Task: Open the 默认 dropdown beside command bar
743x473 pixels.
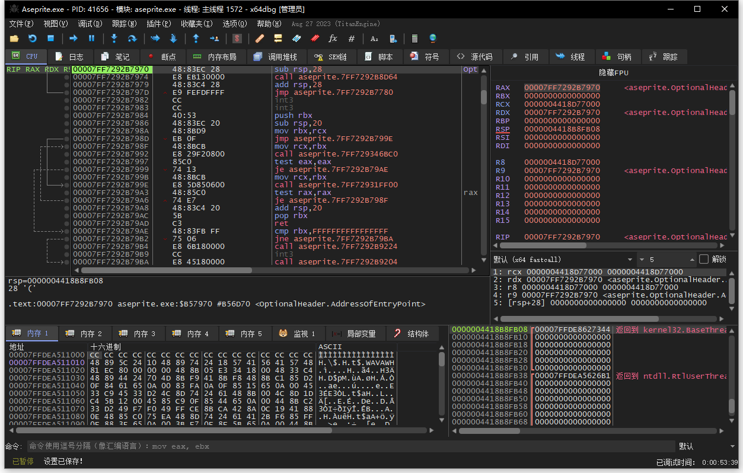Action: [707, 446]
